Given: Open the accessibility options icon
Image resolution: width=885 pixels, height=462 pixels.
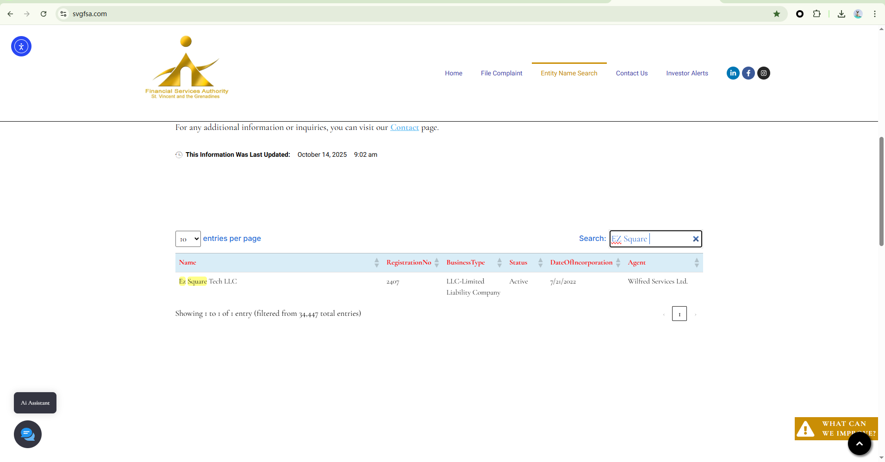Looking at the screenshot, I should (21, 46).
